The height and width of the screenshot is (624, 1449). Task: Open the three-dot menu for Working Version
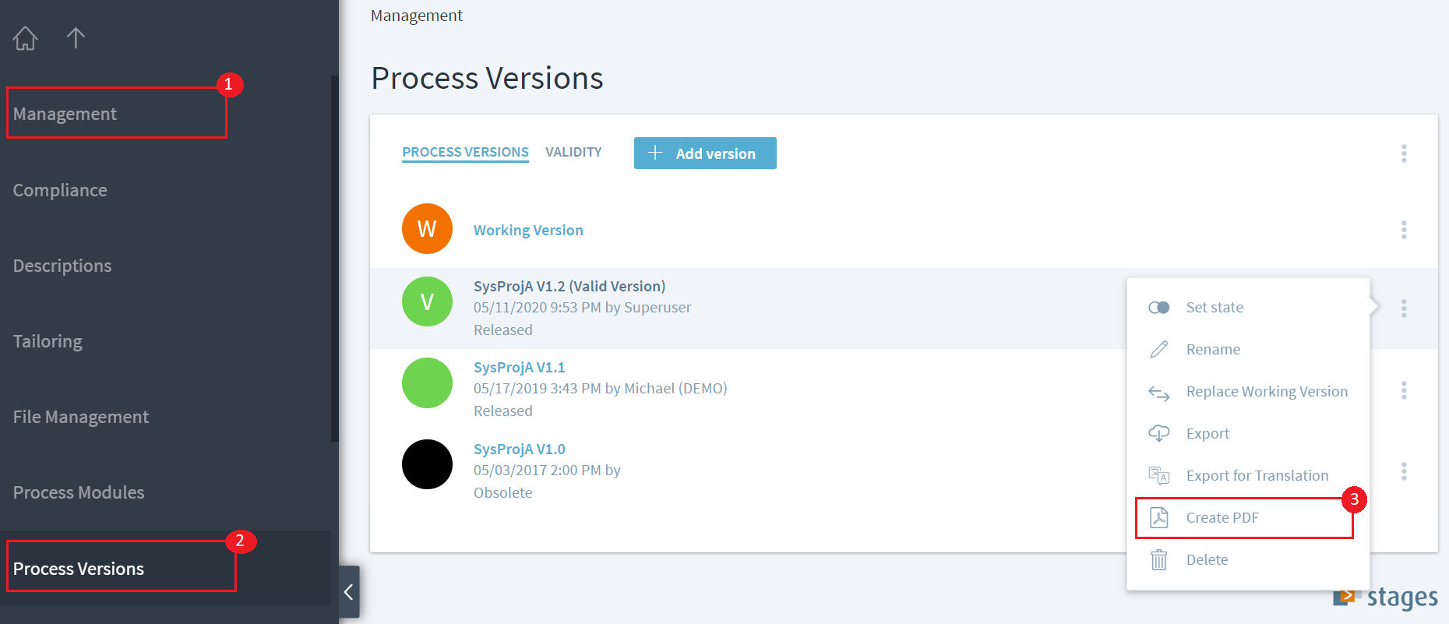pyautogui.click(x=1404, y=230)
